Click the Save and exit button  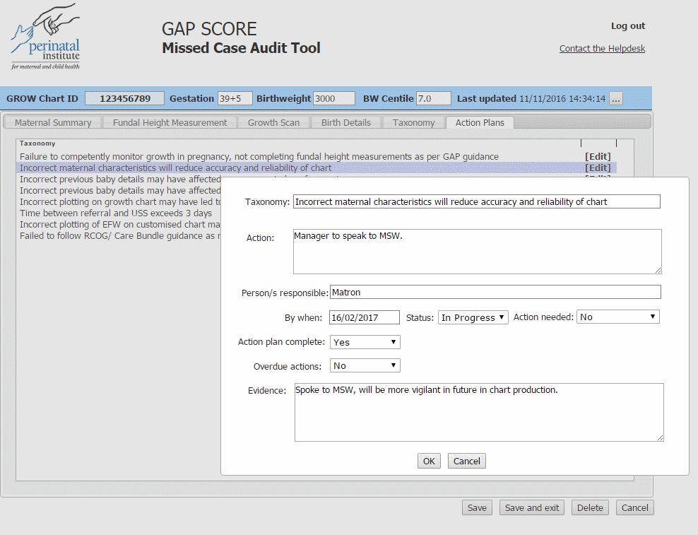tap(531, 507)
